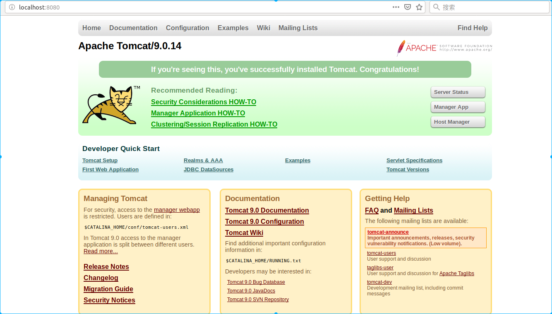Open Tomcat 9.0 Bug Database link
This screenshot has height=314, width=552.
click(256, 282)
